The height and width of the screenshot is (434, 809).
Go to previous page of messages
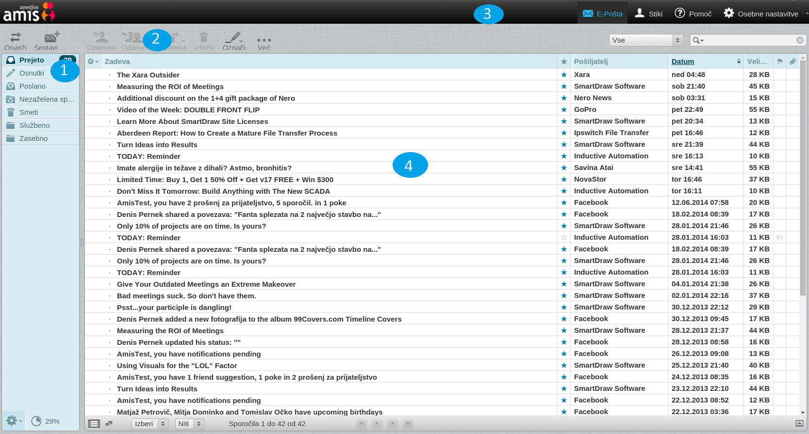click(377, 424)
